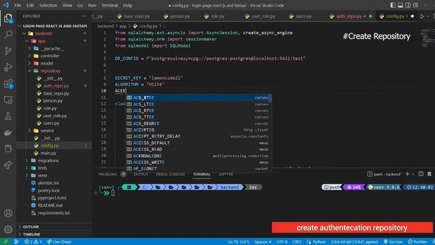The image size is (435, 245).
Task: Switch to the person.py editor tab
Action: [177, 16]
